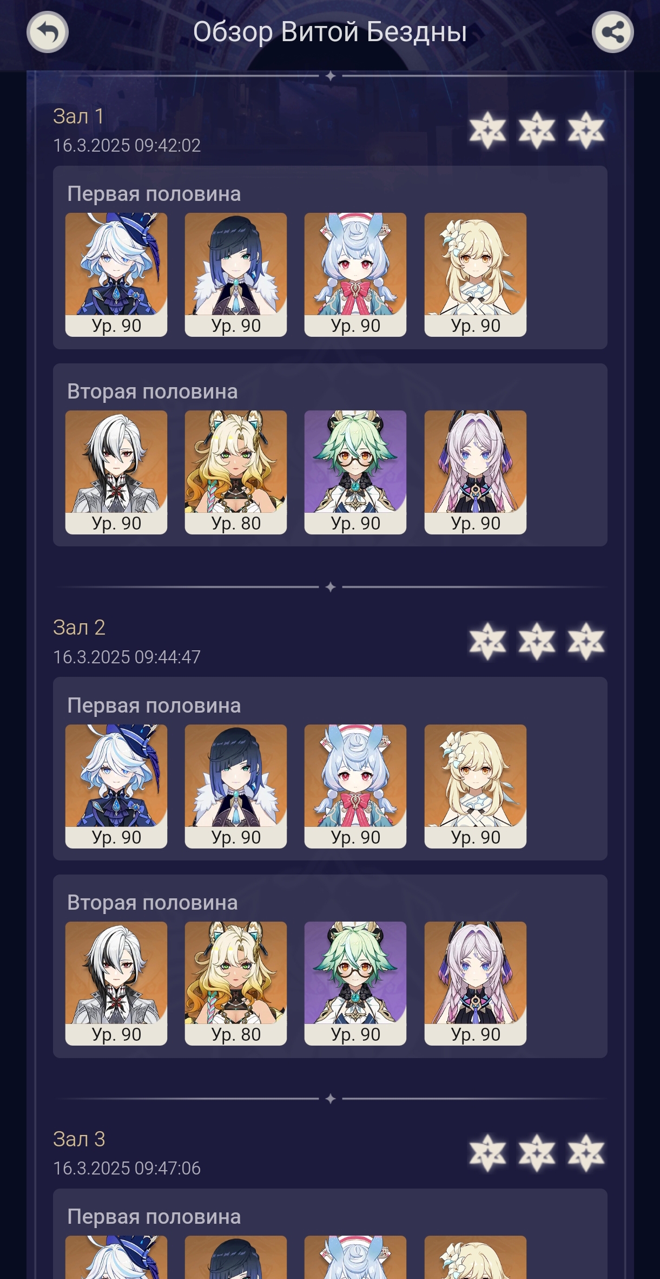This screenshot has width=660, height=1279.
Task: Select Arlecchino portrait in Зал 1 second half
Action: (x=116, y=472)
